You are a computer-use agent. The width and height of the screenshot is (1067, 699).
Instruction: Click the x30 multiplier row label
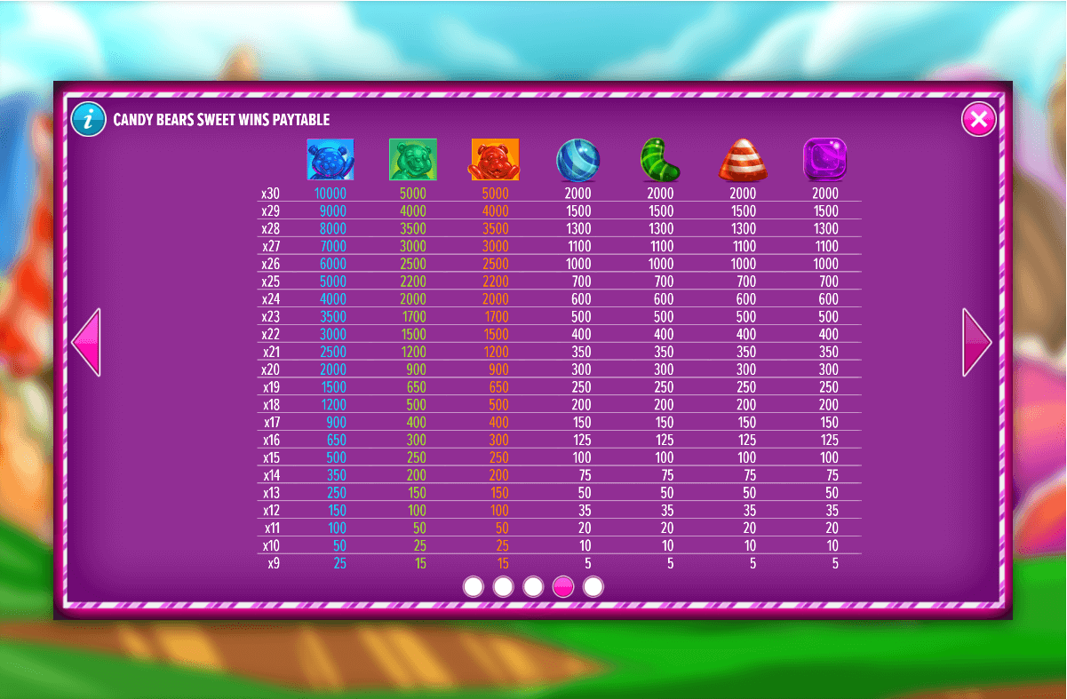coord(272,194)
